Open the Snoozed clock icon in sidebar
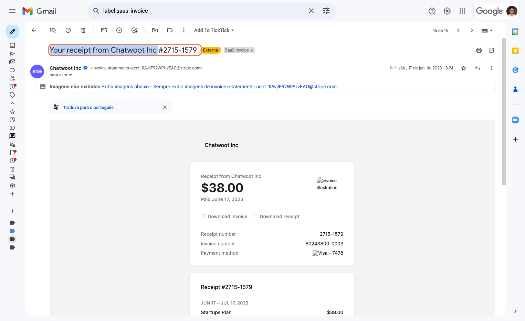 12,120
